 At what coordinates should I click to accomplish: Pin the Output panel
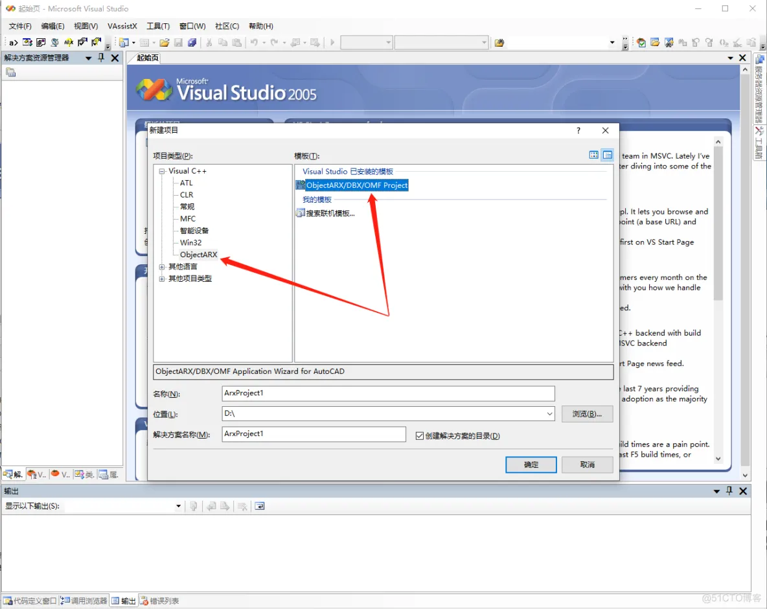729,490
